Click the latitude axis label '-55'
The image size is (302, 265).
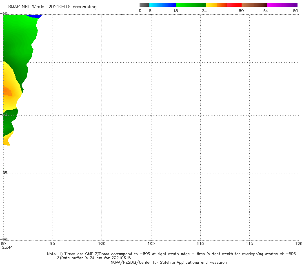(x=4, y=172)
